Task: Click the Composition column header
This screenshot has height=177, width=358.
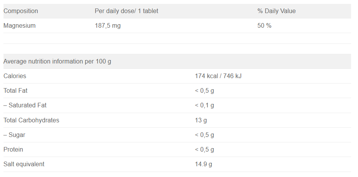Action: click(x=21, y=11)
